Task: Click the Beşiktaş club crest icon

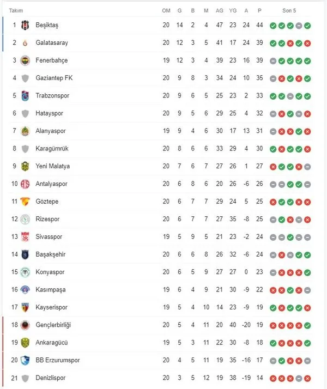Action: [25, 25]
